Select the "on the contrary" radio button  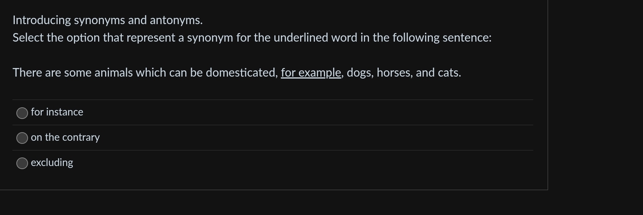tap(22, 138)
